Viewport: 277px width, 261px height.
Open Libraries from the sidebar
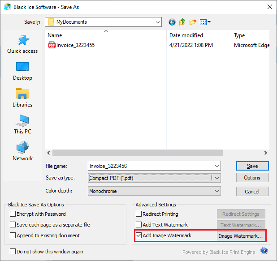pos(22,98)
